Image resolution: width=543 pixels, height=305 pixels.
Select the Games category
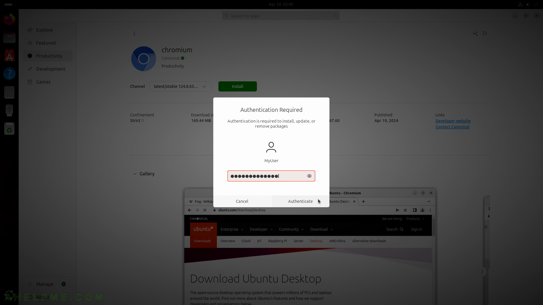(x=48, y=82)
